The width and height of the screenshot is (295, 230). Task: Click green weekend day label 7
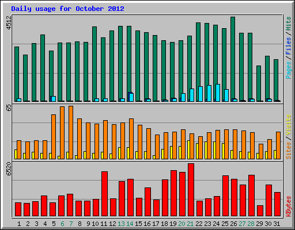(71, 224)
